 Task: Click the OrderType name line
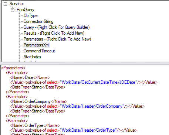[35, 125]
